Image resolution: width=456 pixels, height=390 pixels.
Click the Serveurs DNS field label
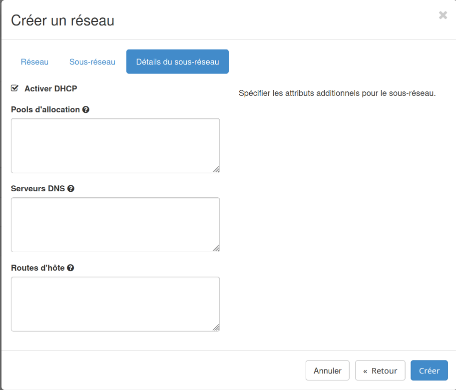pos(38,189)
